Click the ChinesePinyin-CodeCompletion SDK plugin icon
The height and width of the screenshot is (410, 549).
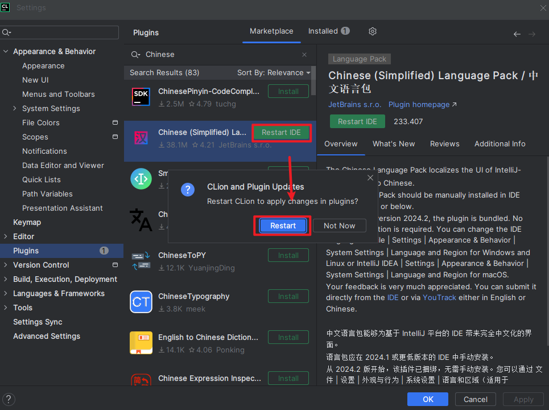pos(141,97)
